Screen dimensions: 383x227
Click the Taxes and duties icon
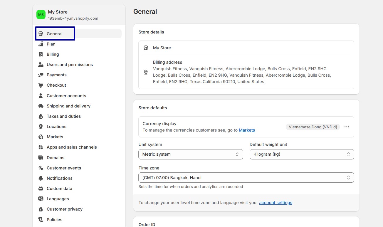41,116
